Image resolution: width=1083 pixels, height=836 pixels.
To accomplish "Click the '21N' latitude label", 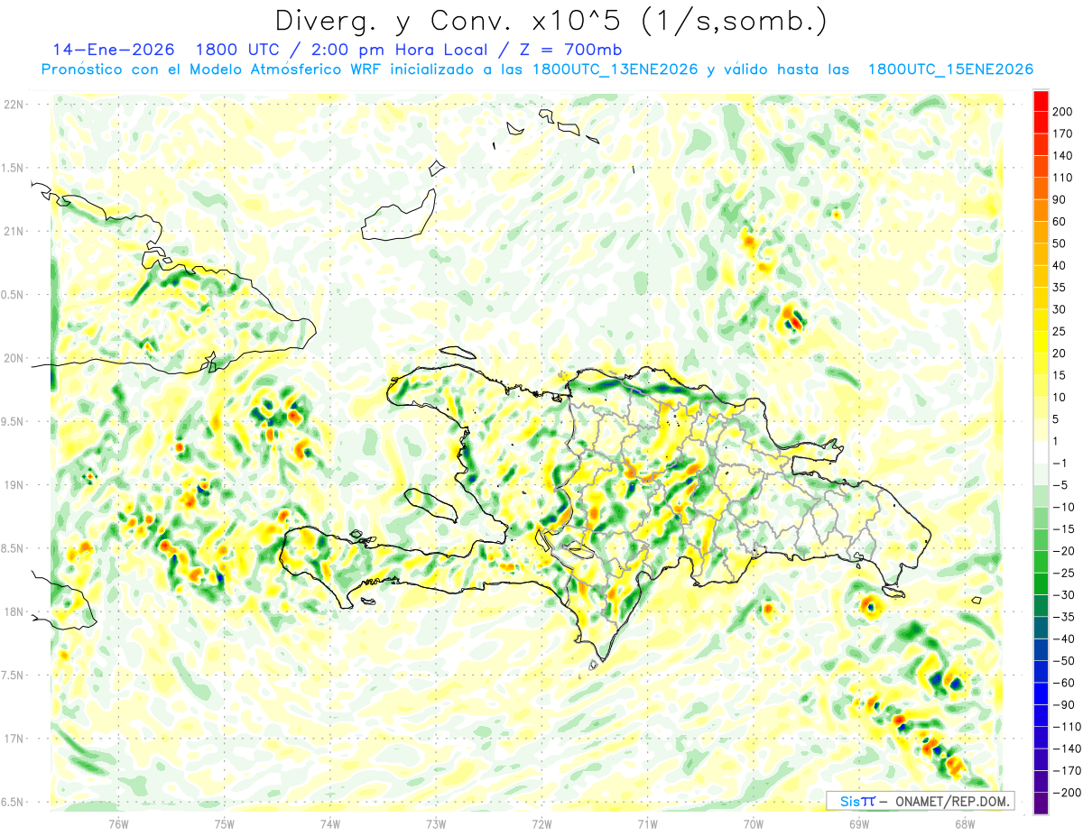I will (14, 231).
